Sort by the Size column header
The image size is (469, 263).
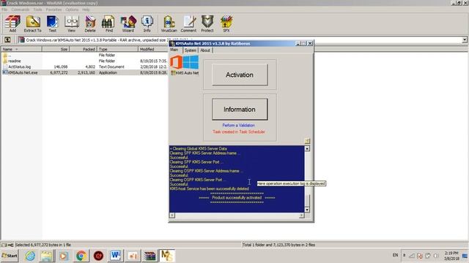point(56,49)
